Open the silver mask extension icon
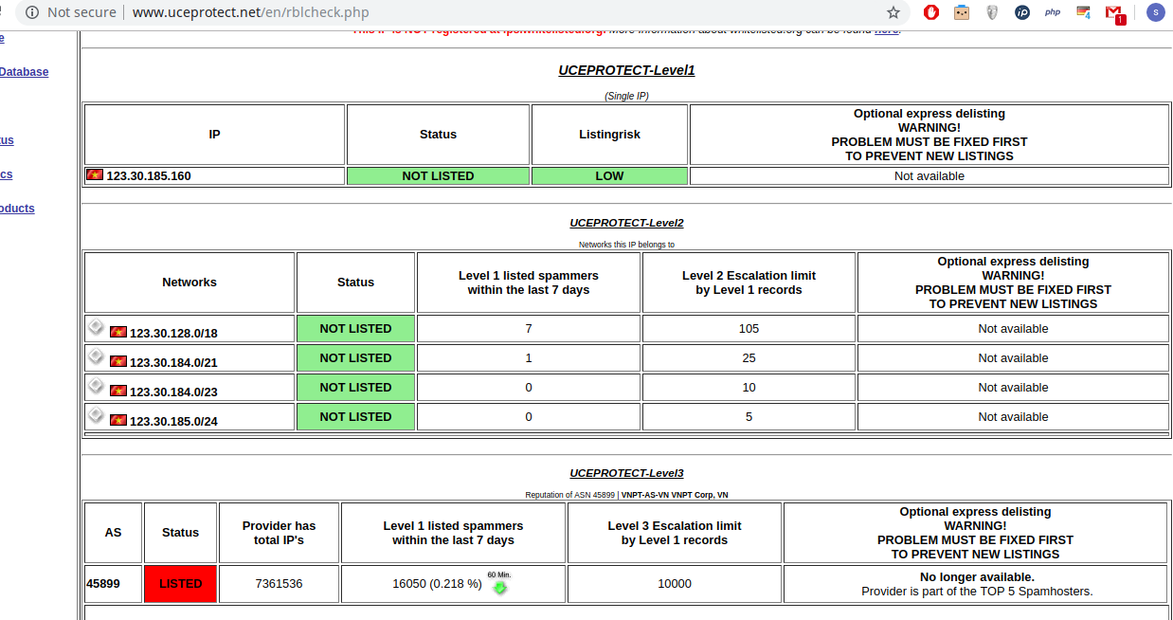This screenshot has height=620, width=1173. [x=992, y=12]
